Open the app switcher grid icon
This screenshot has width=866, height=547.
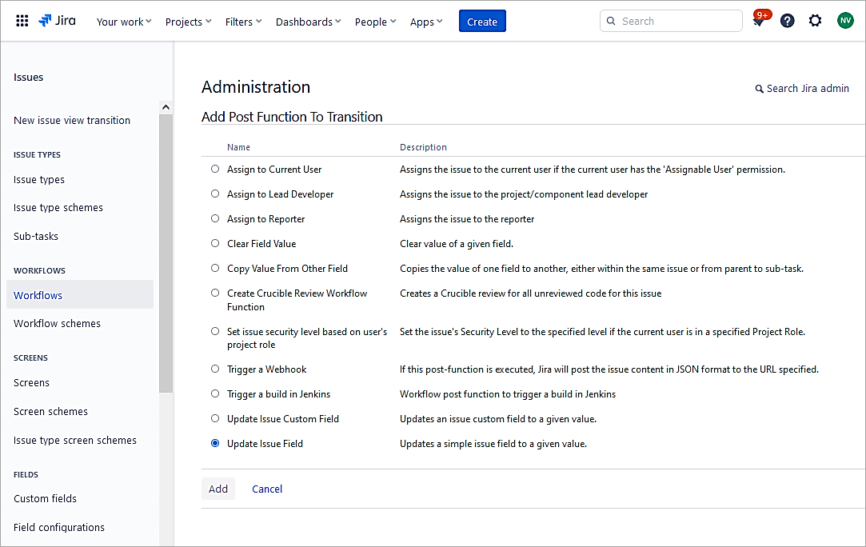click(x=22, y=21)
